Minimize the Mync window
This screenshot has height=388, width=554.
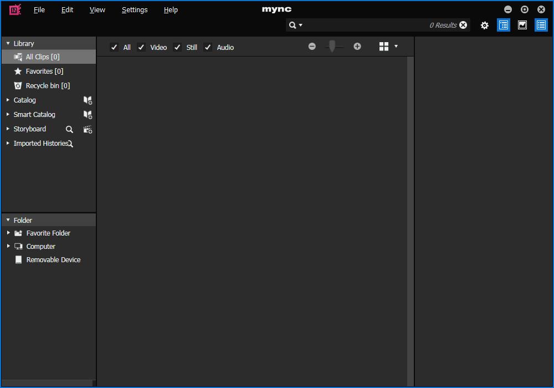coord(507,9)
